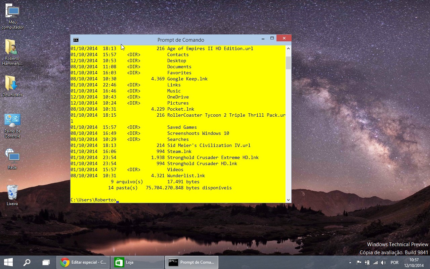The image size is (430, 269).
Task: Open the clock and date display
Action: [x=414, y=263]
